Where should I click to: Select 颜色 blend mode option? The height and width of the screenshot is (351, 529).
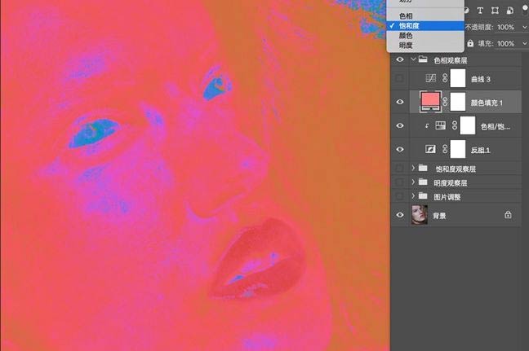tap(406, 36)
